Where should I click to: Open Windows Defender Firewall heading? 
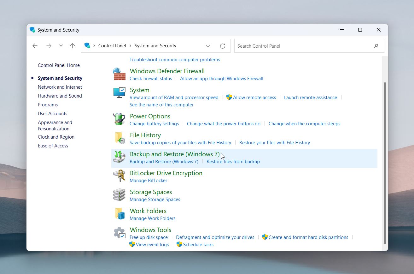(x=167, y=71)
